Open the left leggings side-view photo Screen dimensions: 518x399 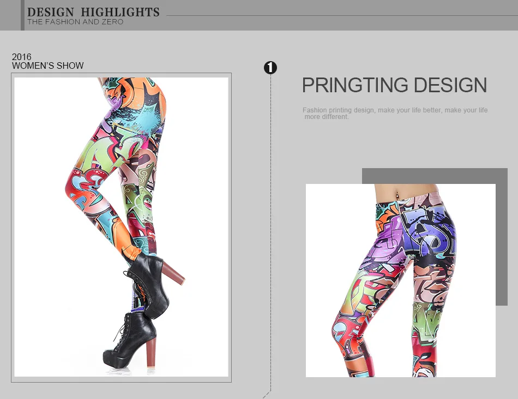pyautogui.click(x=121, y=227)
